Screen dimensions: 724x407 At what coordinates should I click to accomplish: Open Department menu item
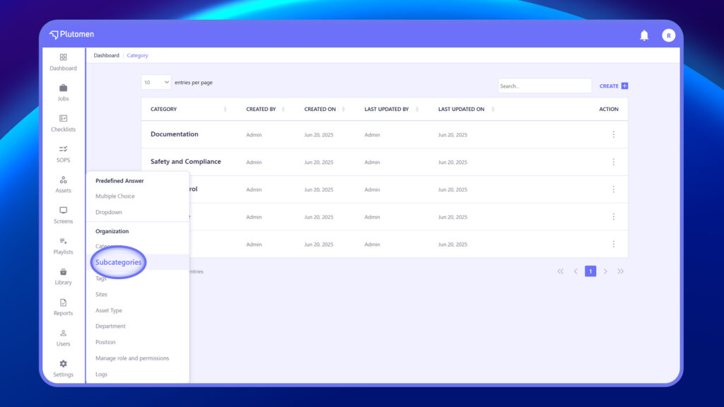coord(110,326)
